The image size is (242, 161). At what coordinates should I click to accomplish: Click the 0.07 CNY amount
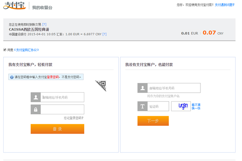[213, 33]
